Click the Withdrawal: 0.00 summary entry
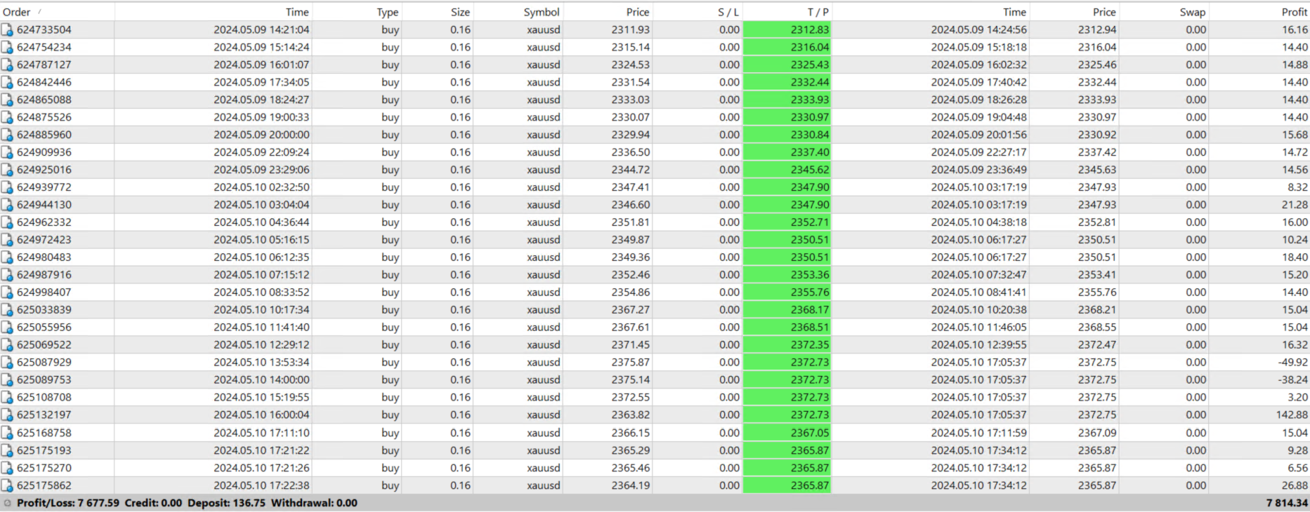Image resolution: width=1310 pixels, height=512 pixels. point(314,503)
